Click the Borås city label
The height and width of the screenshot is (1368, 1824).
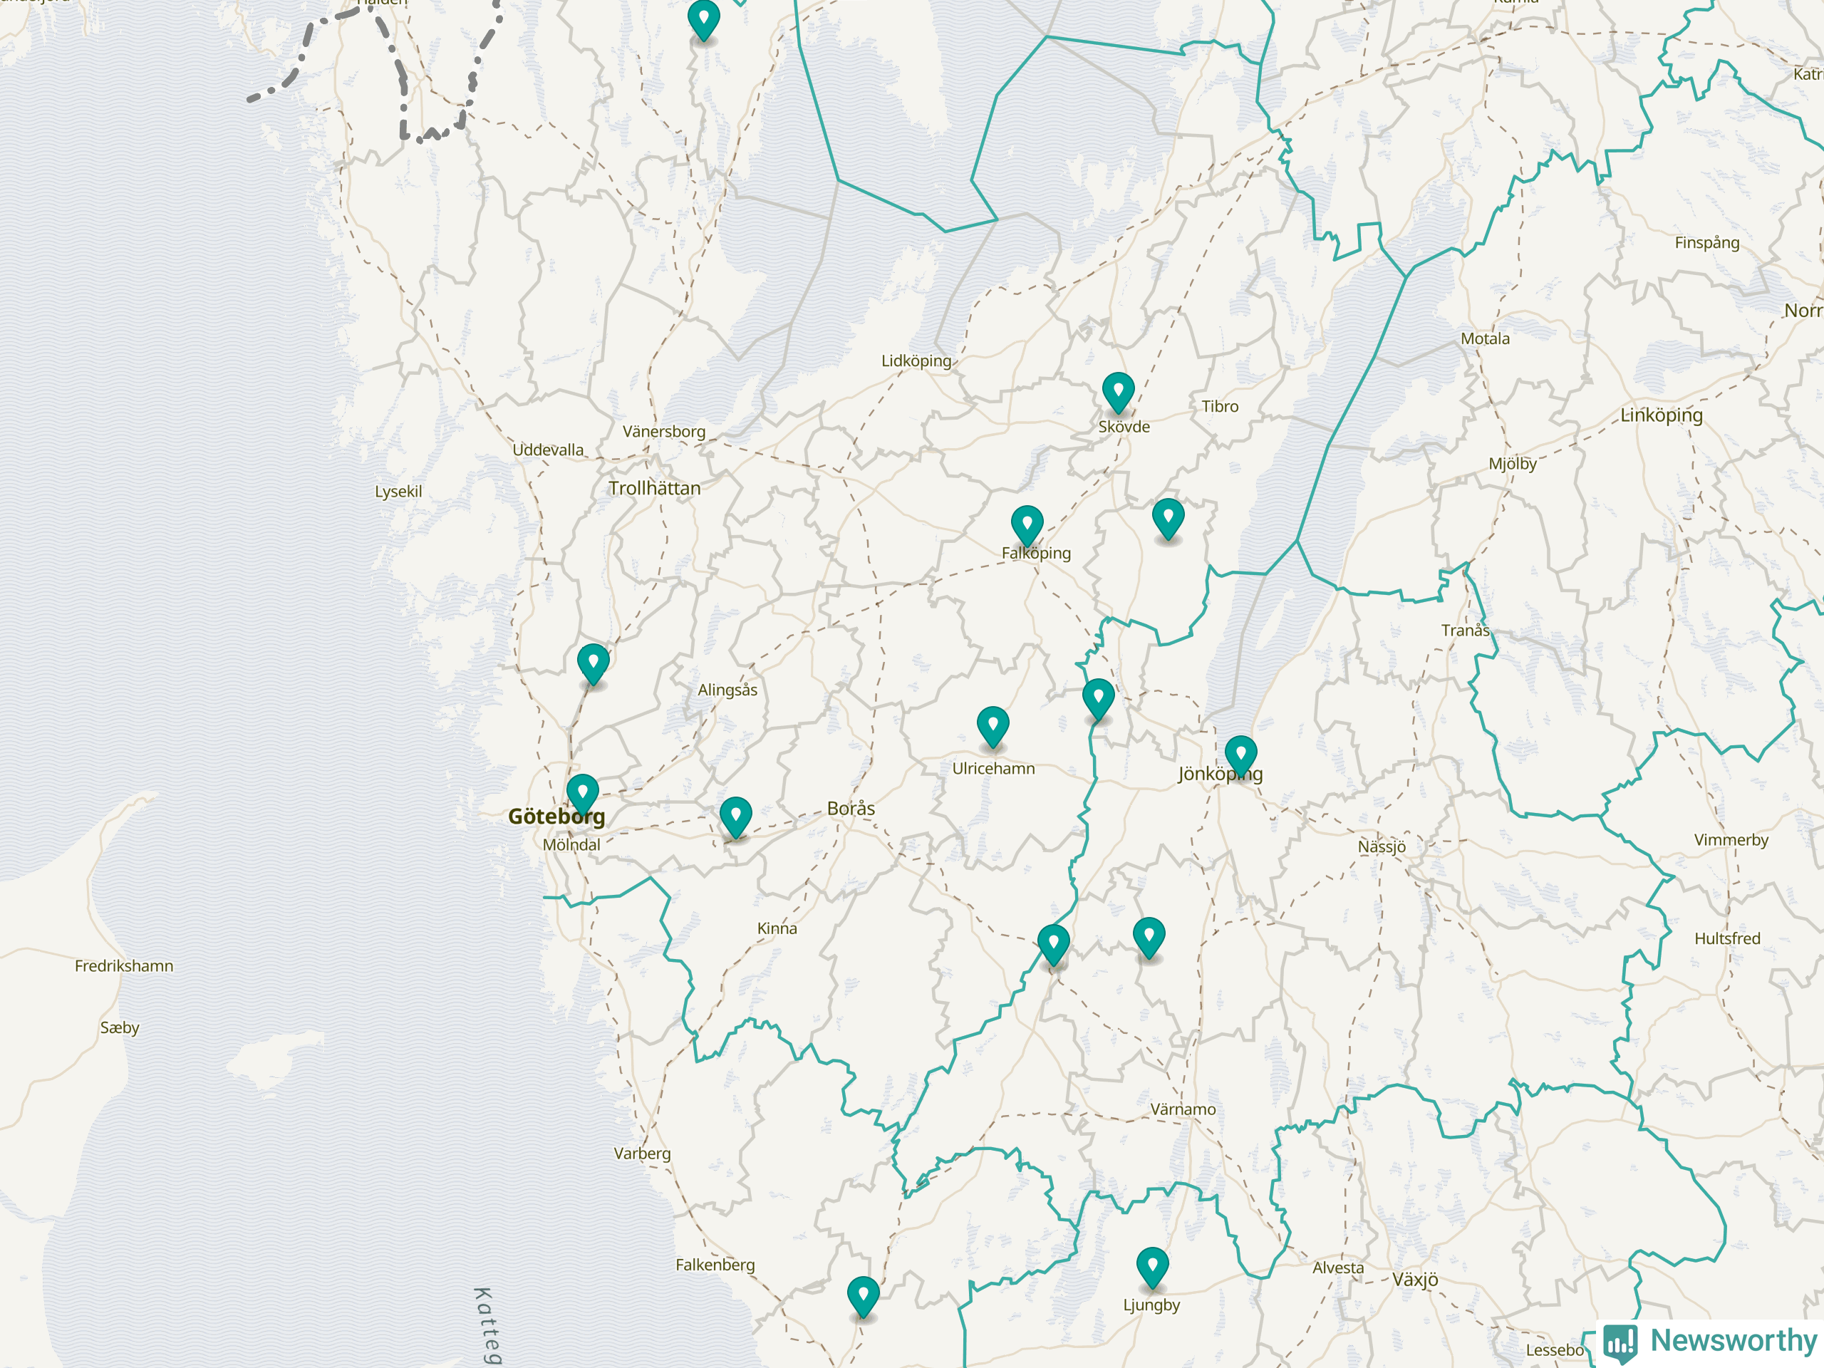(x=850, y=809)
